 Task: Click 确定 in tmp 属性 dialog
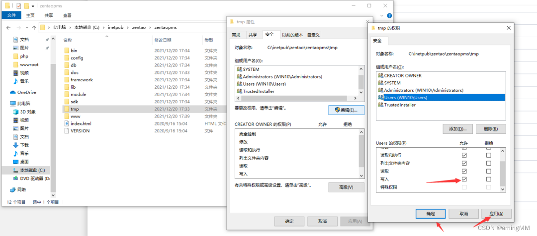click(289, 221)
